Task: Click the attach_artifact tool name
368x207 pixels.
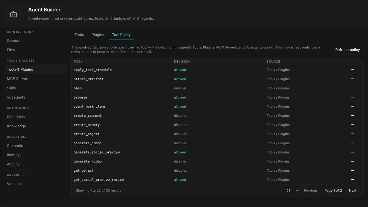Action: [89, 79]
